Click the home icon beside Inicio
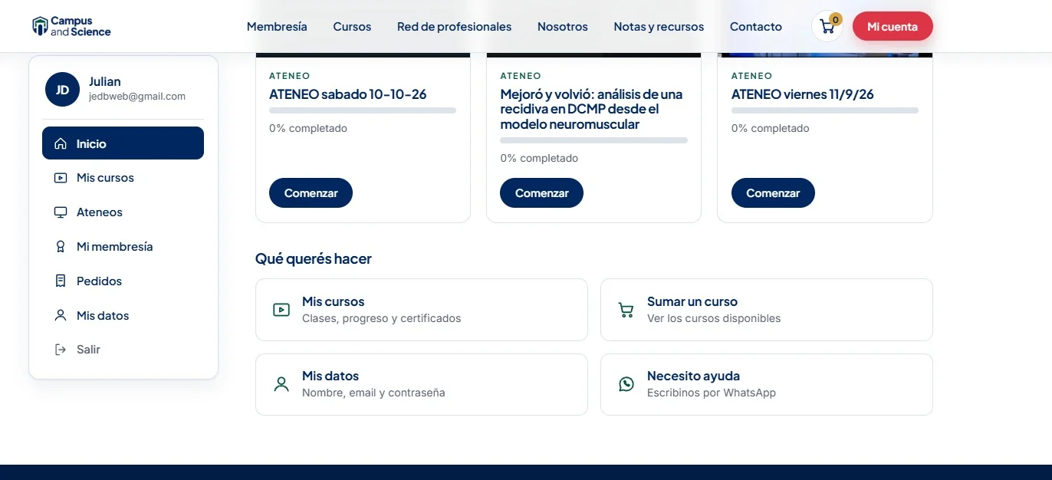1052x480 pixels. (61, 143)
